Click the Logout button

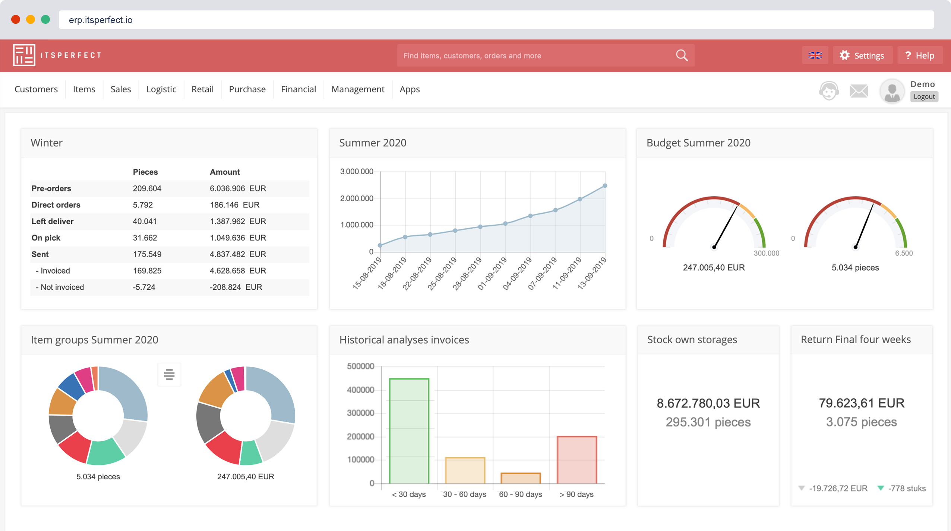tap(924, 96)
